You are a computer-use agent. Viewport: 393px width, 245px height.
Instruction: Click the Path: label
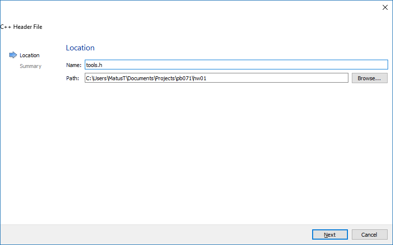[73, 78]
